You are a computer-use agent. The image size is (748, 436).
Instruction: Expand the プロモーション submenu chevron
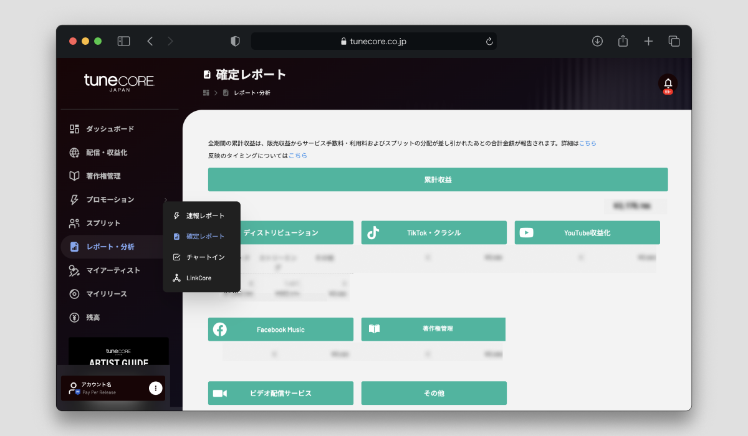pyautogui.click(x=166, y=199)
